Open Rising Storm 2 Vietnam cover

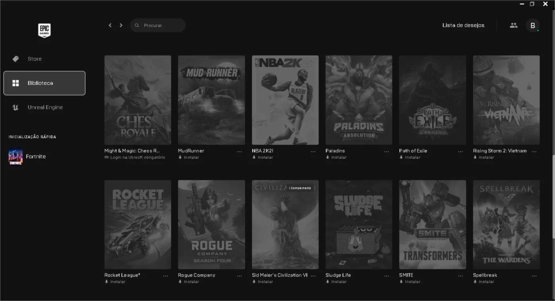(x=506, y=100)
